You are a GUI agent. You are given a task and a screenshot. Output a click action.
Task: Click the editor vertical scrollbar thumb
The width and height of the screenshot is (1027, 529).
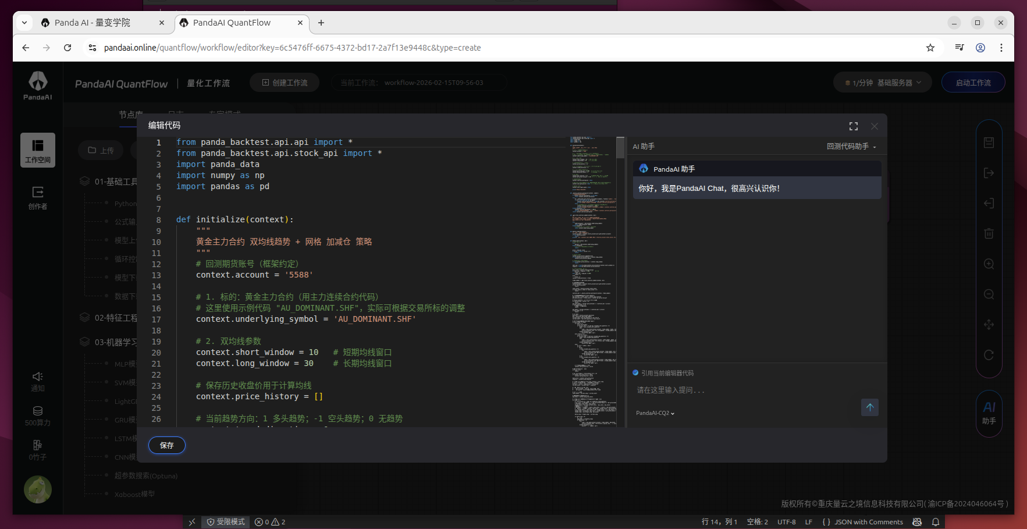pos(620,148)
